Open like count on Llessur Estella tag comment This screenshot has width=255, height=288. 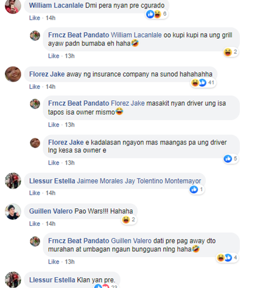tap(197, 190)
